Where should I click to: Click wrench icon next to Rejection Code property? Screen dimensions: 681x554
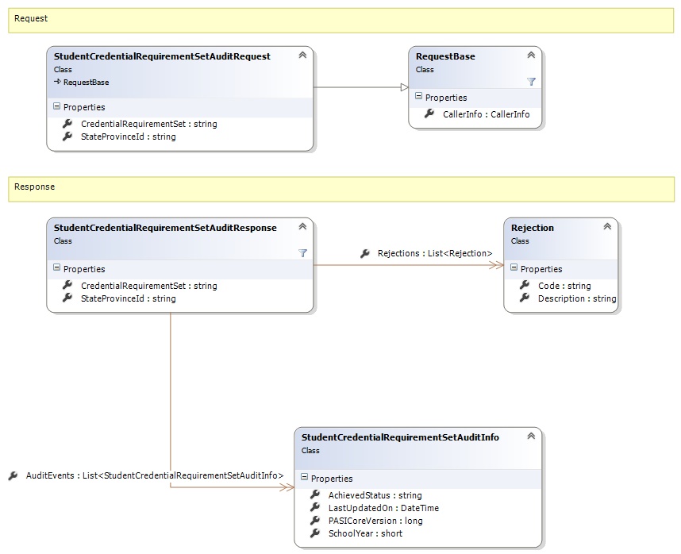(x=524, y=286)
